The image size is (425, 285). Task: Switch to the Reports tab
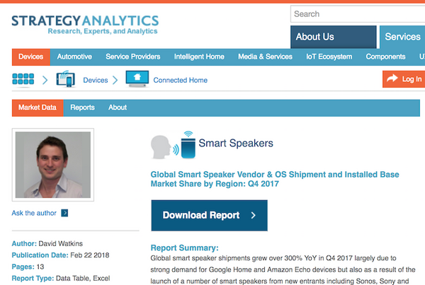pyautogui.click(x=82, y=107)
